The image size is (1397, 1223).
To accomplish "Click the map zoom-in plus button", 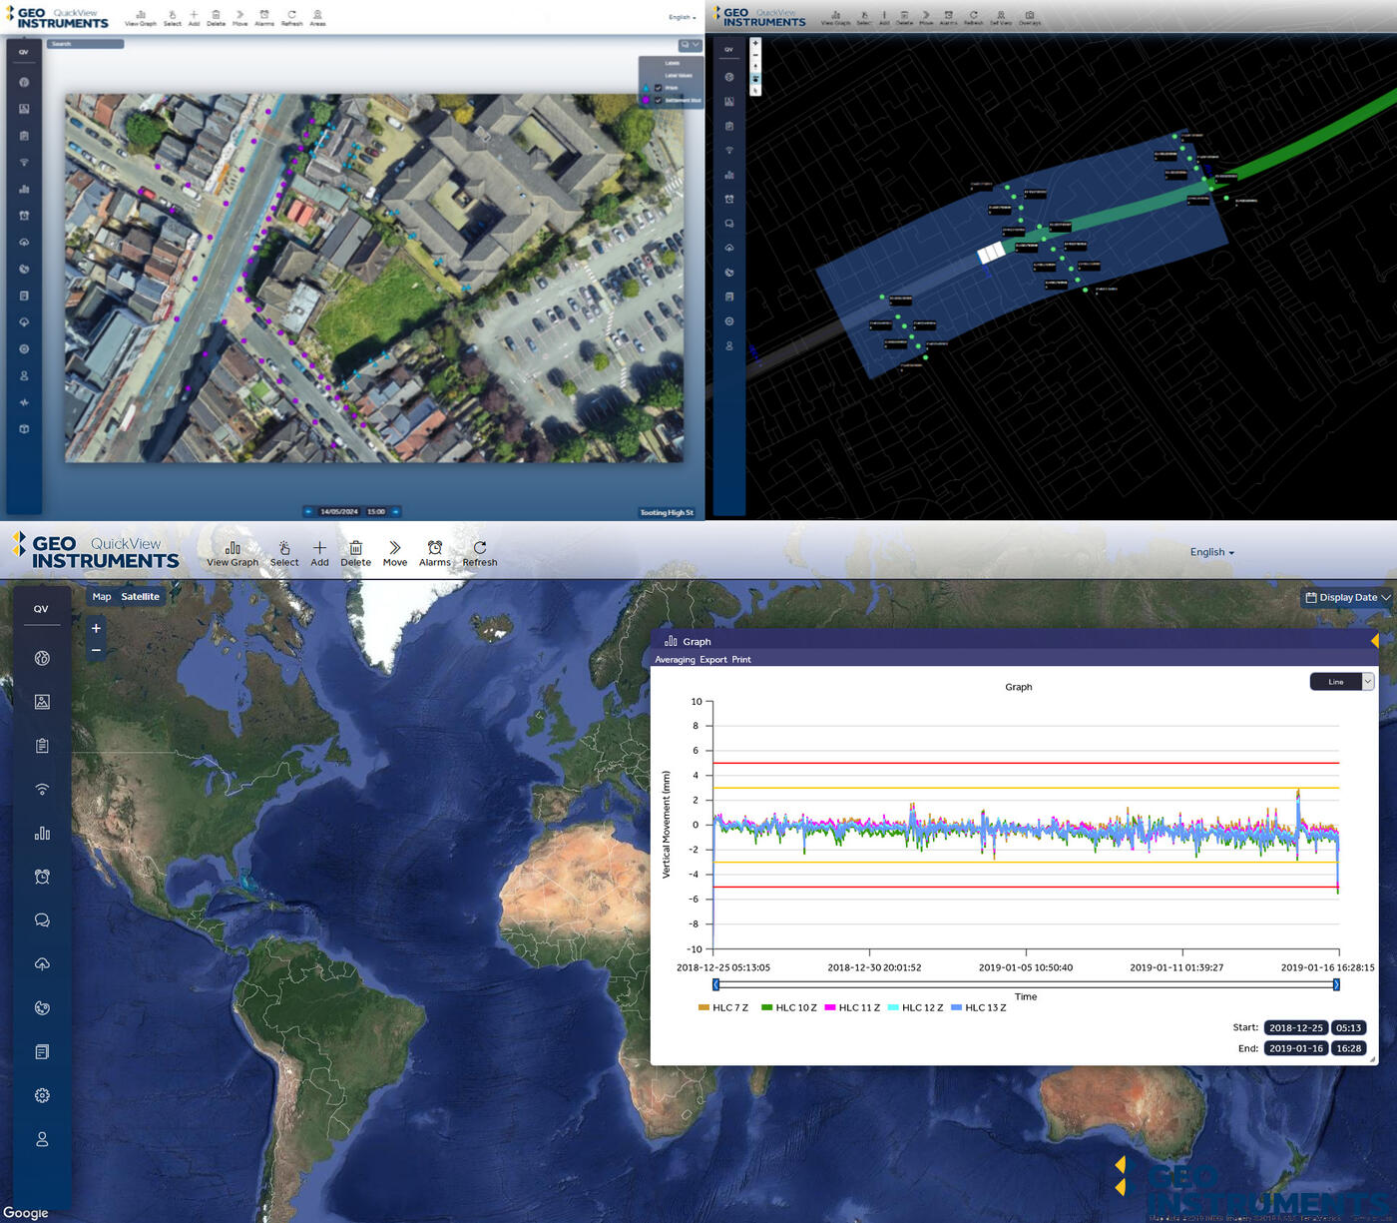I will tap(95, 627).
